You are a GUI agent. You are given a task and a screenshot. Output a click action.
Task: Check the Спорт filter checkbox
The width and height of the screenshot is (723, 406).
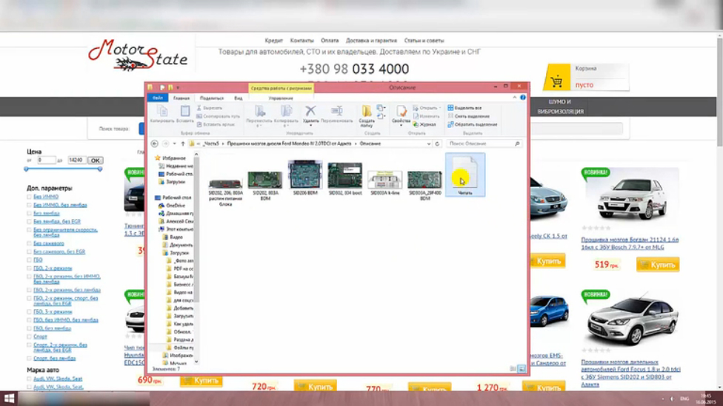pyautogui.click(x=30, y=336)
